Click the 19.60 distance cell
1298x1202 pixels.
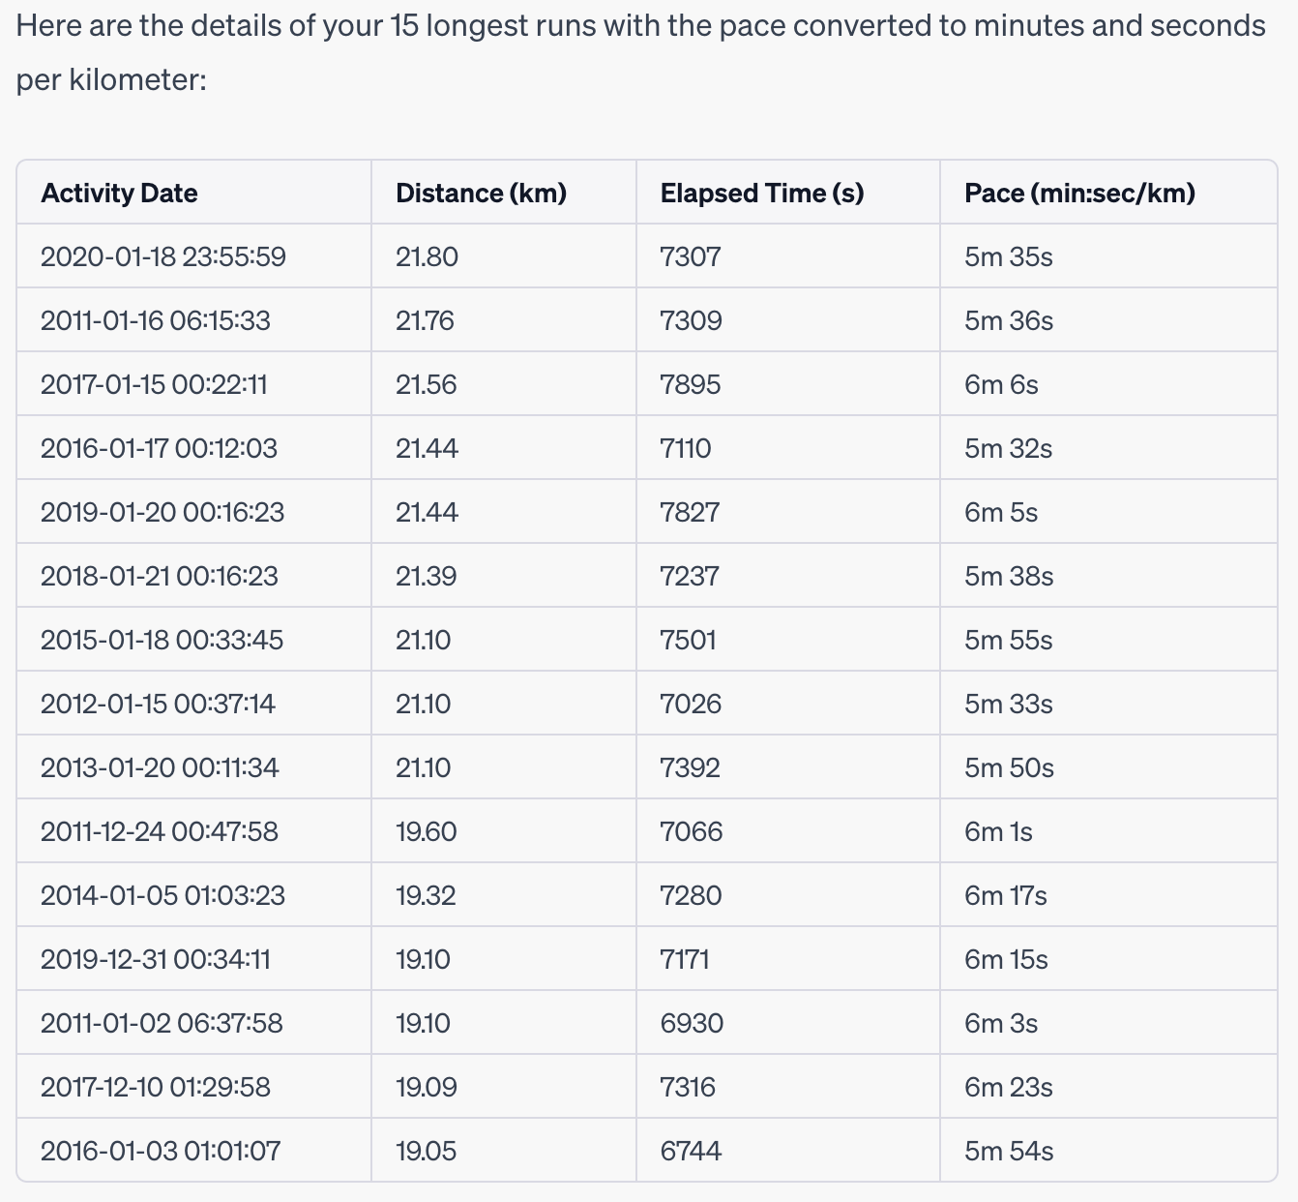coord(426,832)
